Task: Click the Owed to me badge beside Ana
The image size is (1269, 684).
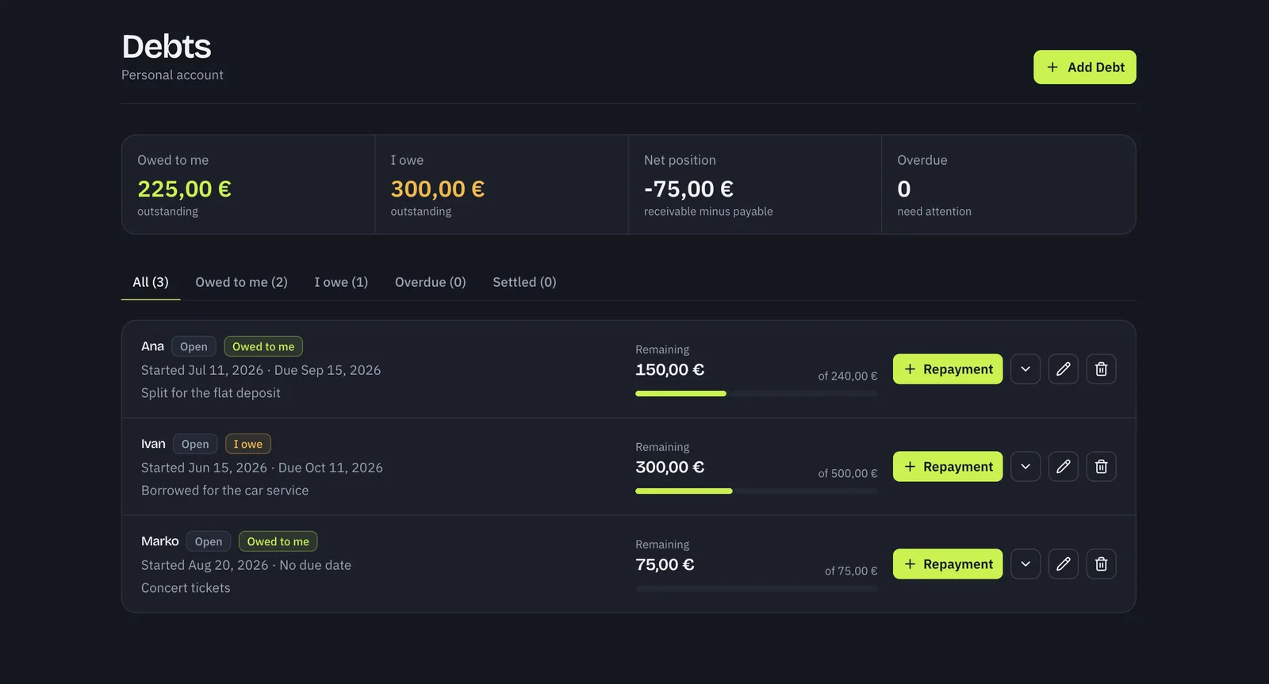Action: (x=263, y=346)
